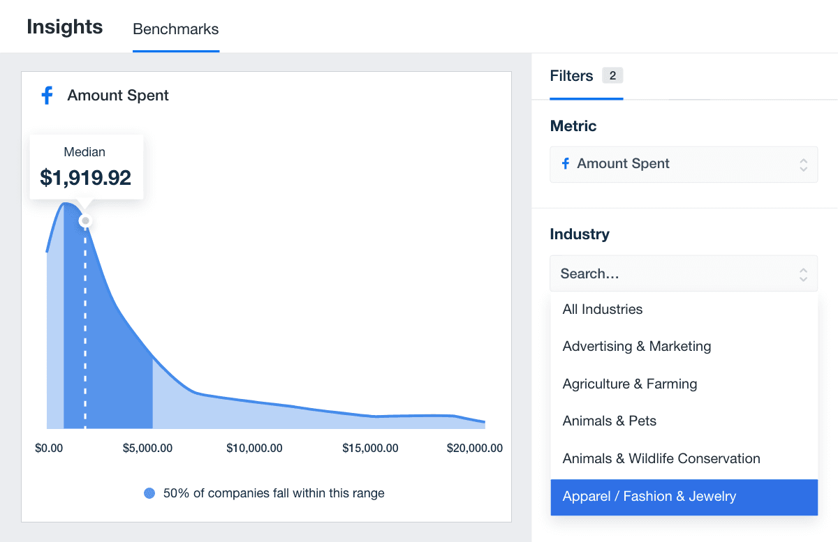
Task: Click the dark blue 50% range area of the chart
Action: tap(119, 363)
